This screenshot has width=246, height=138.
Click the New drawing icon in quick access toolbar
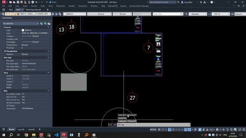(x=10, y=2)
